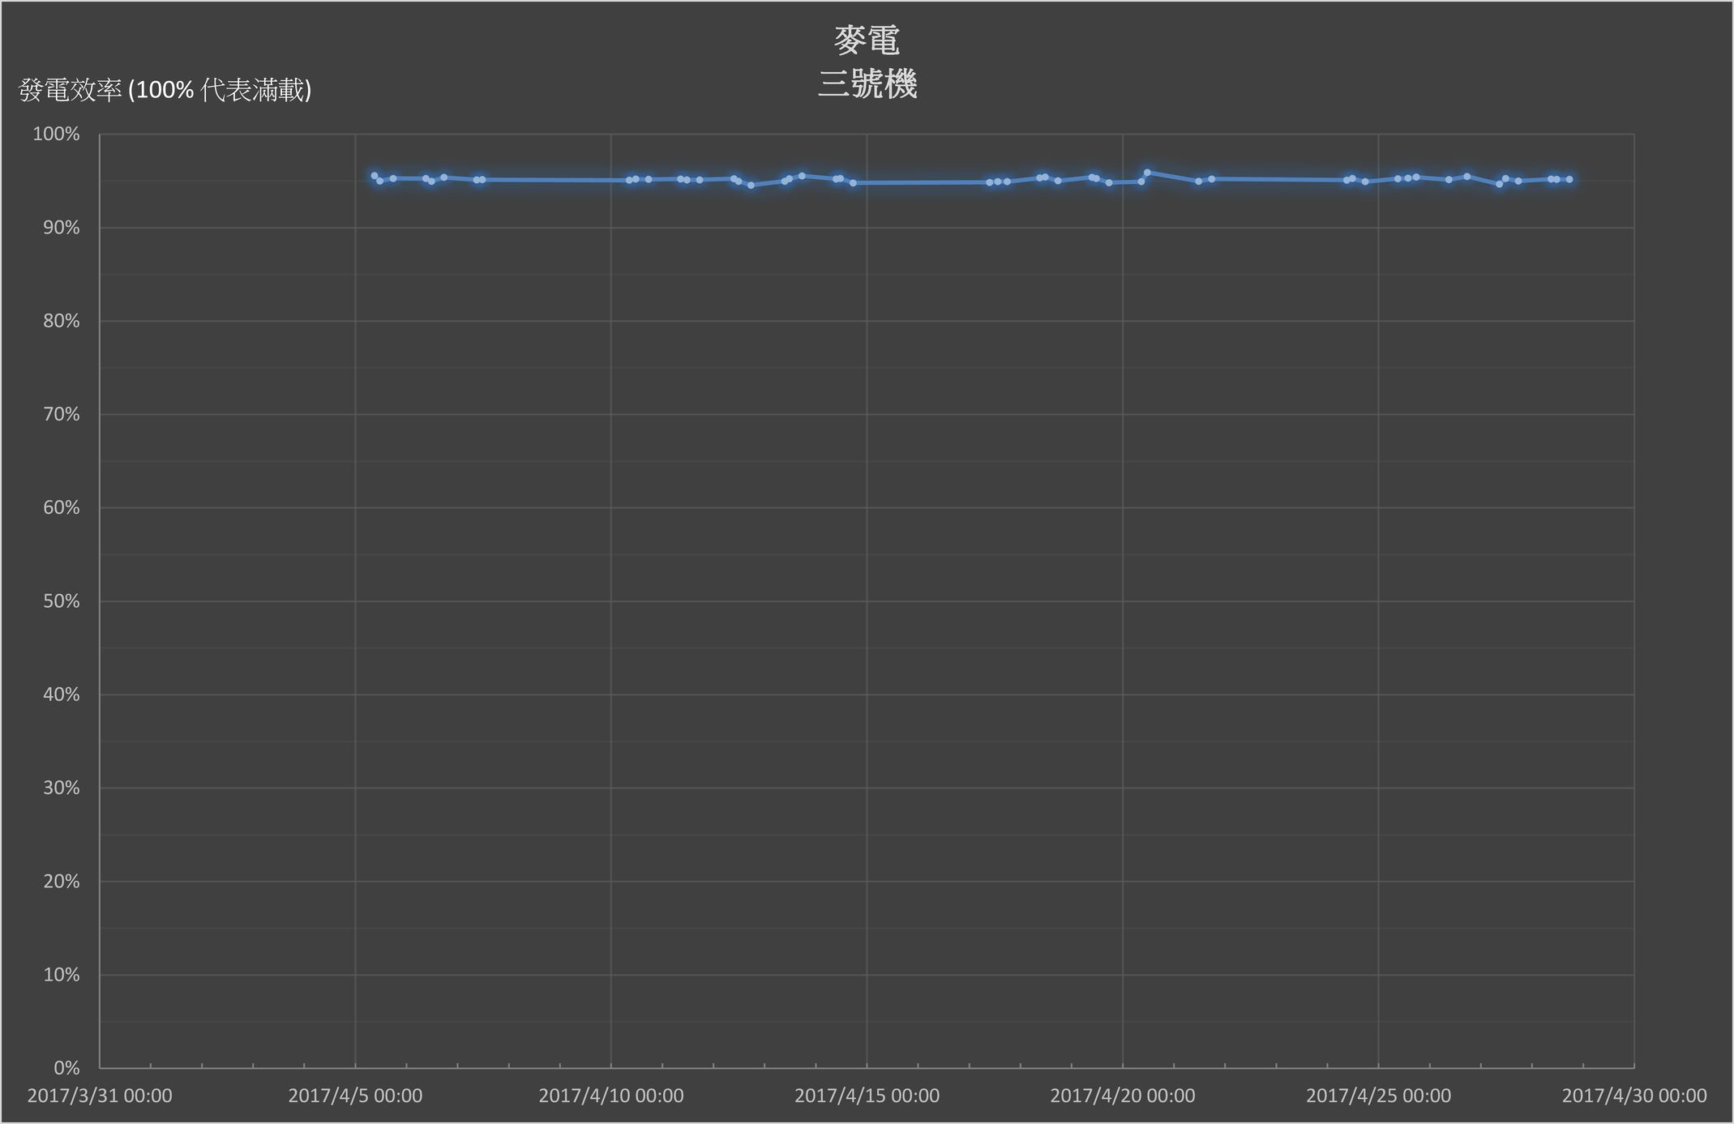Click the 2017/4/20 00:00 date label
The height and width of the screenshot is (1124, 1734).
[x=1123, y=1096]
